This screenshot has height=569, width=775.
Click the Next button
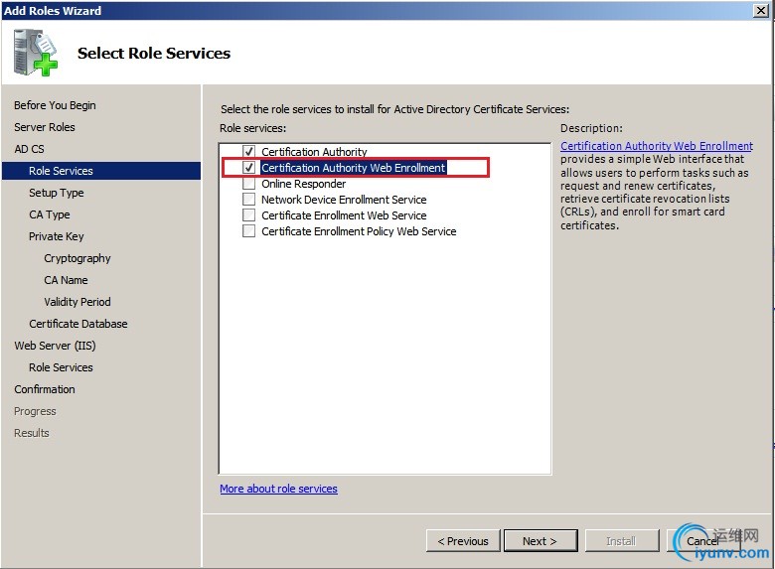click(539, 541)
